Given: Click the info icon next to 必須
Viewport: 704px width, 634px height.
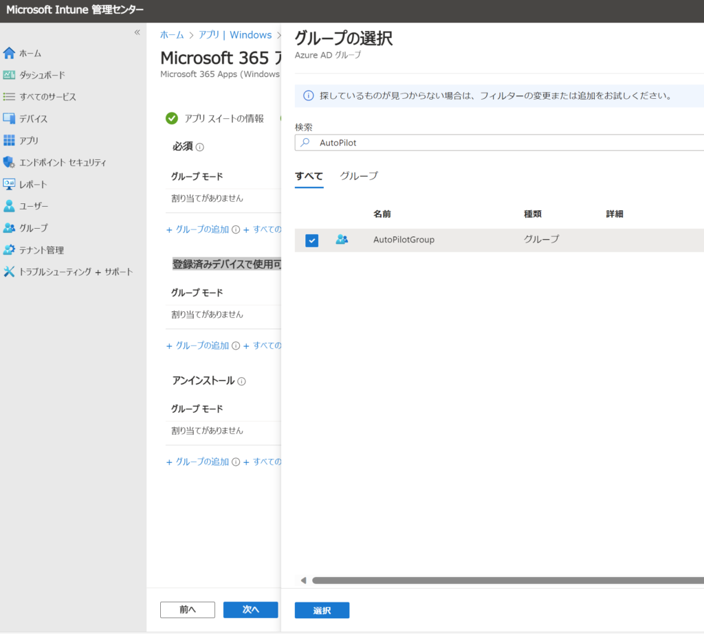Looking at the screenshot, I should (200, 147).
